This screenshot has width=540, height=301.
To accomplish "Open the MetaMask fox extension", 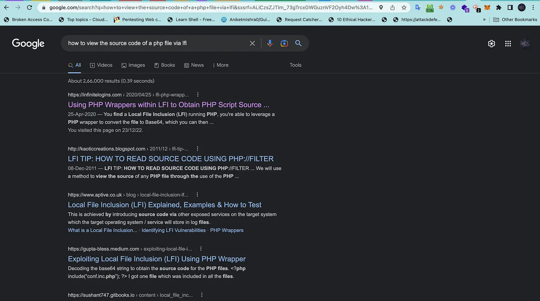I will (487, 7).
